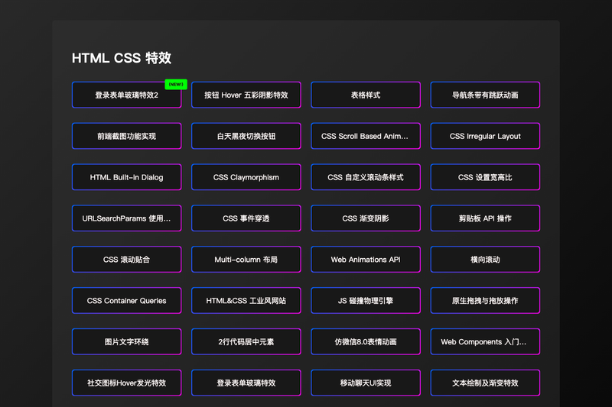
Task: Click CSS Claymorphism button
Action: 246,177
